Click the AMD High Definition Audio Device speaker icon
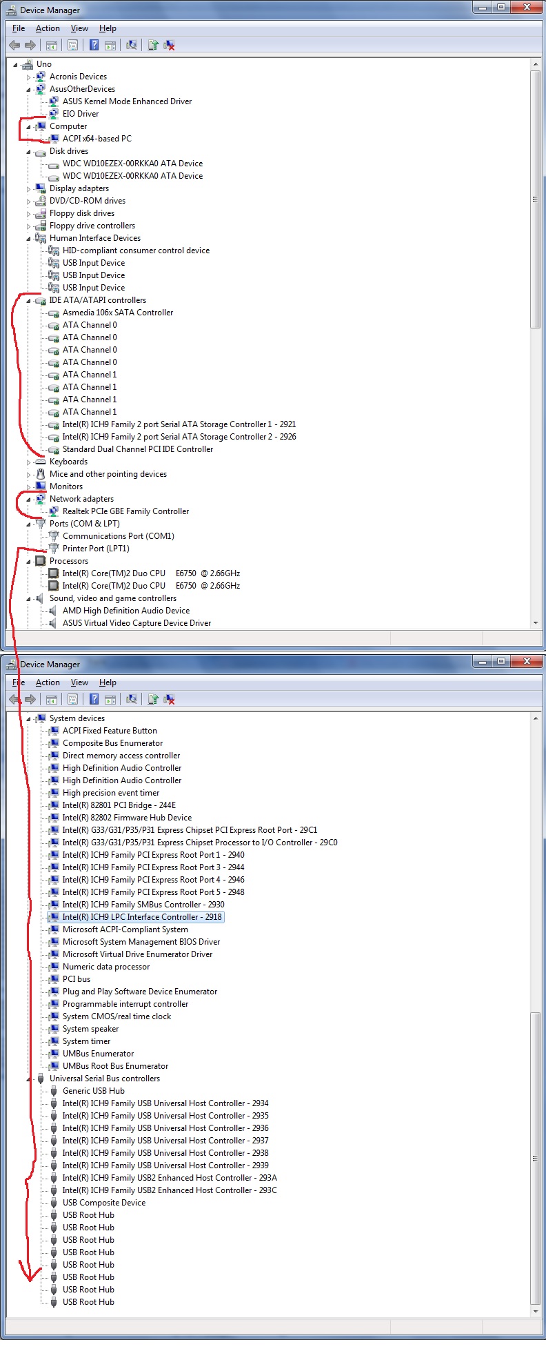 (x=54, y=611)
